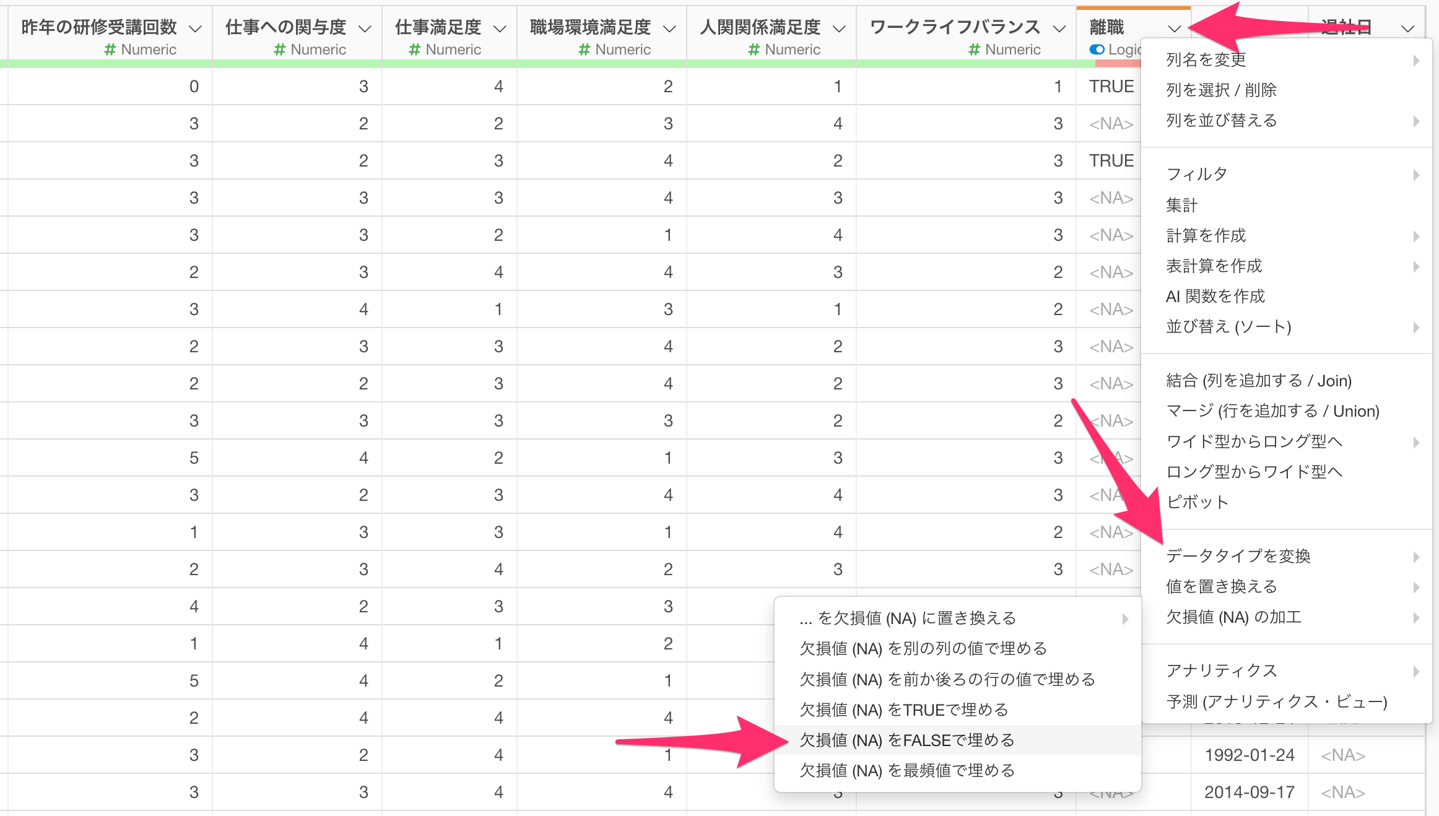Click the numeric # icon under 仕事への関与度
Image resolution: width=1439 pixels, height=816 pixels.
[279, 50]
